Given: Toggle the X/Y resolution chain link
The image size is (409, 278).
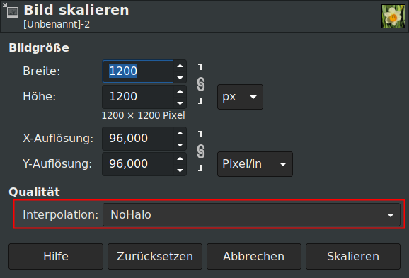Looking at the screenshot, I should [200, 151].
